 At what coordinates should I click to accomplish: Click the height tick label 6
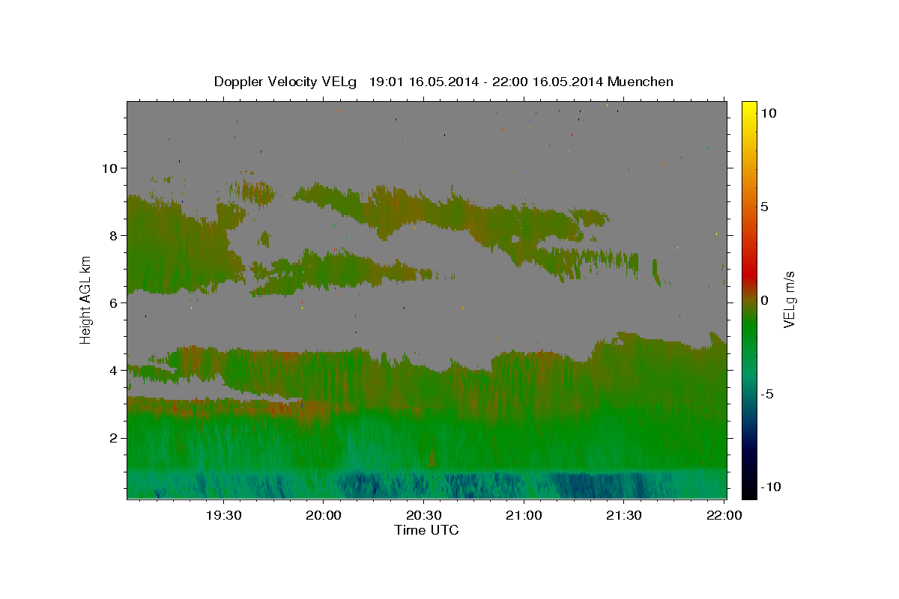click(x=115, y=302)
